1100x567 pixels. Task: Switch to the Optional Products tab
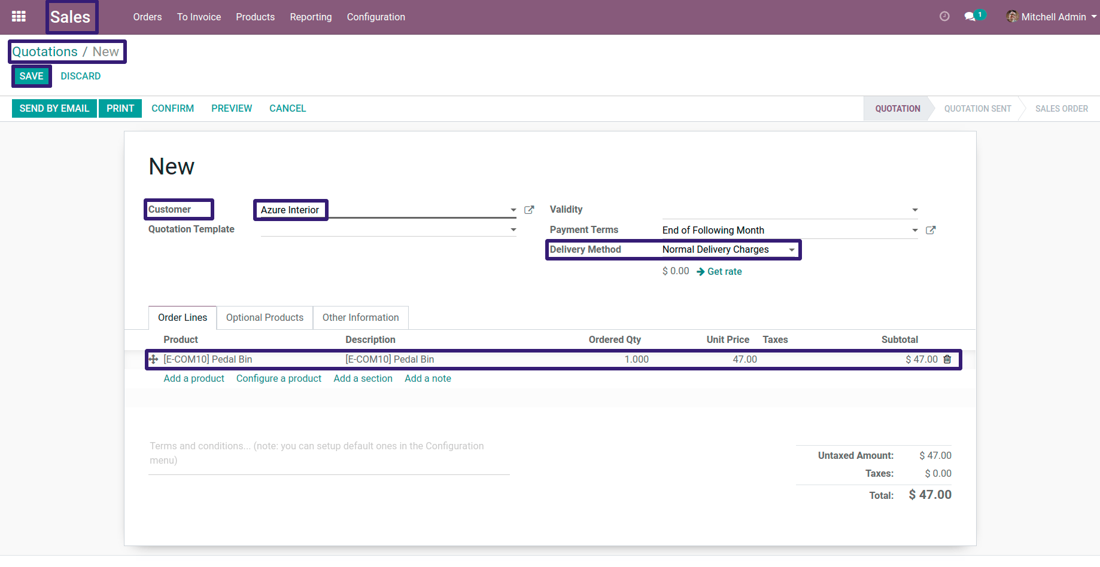pyautogui.click(x=265, y=317)
